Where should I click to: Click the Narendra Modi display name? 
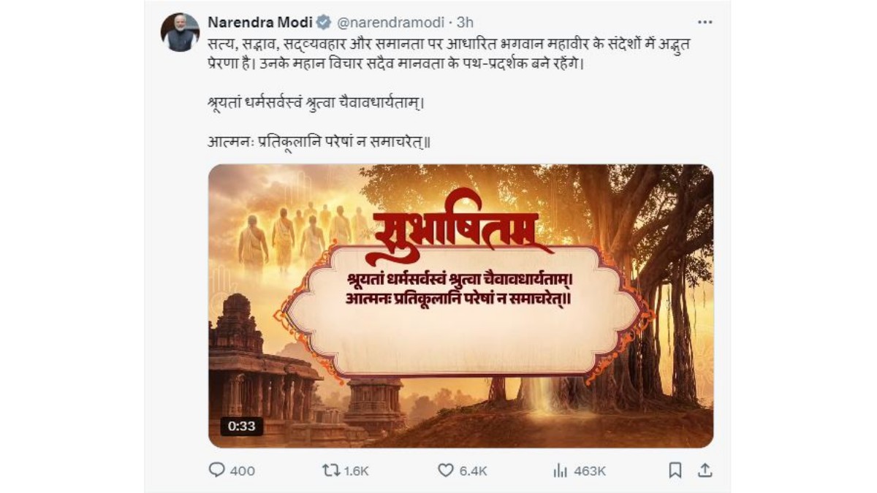[260, 22]
